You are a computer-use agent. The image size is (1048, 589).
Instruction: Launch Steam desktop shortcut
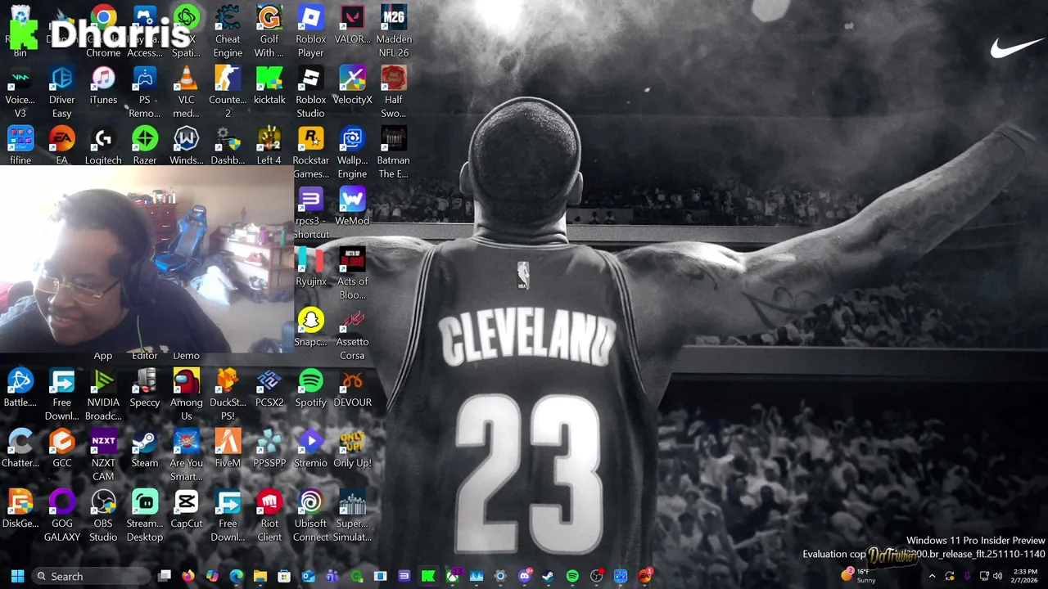click(x=145, y=448)
